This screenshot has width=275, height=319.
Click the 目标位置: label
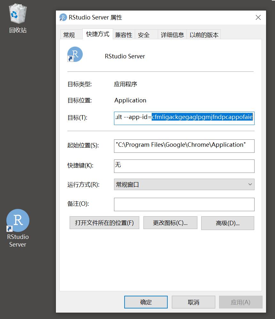[x=80, y=100]
